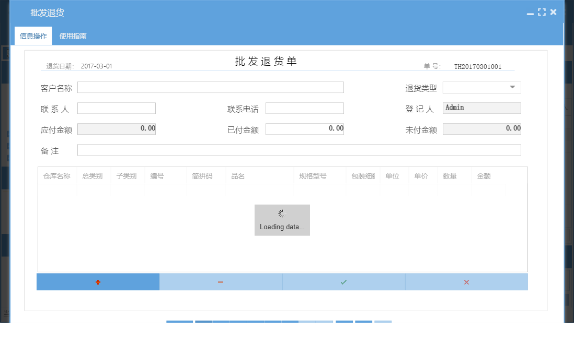
Task: Edit the 已付金额 amount field
Action: click(304, 128)
